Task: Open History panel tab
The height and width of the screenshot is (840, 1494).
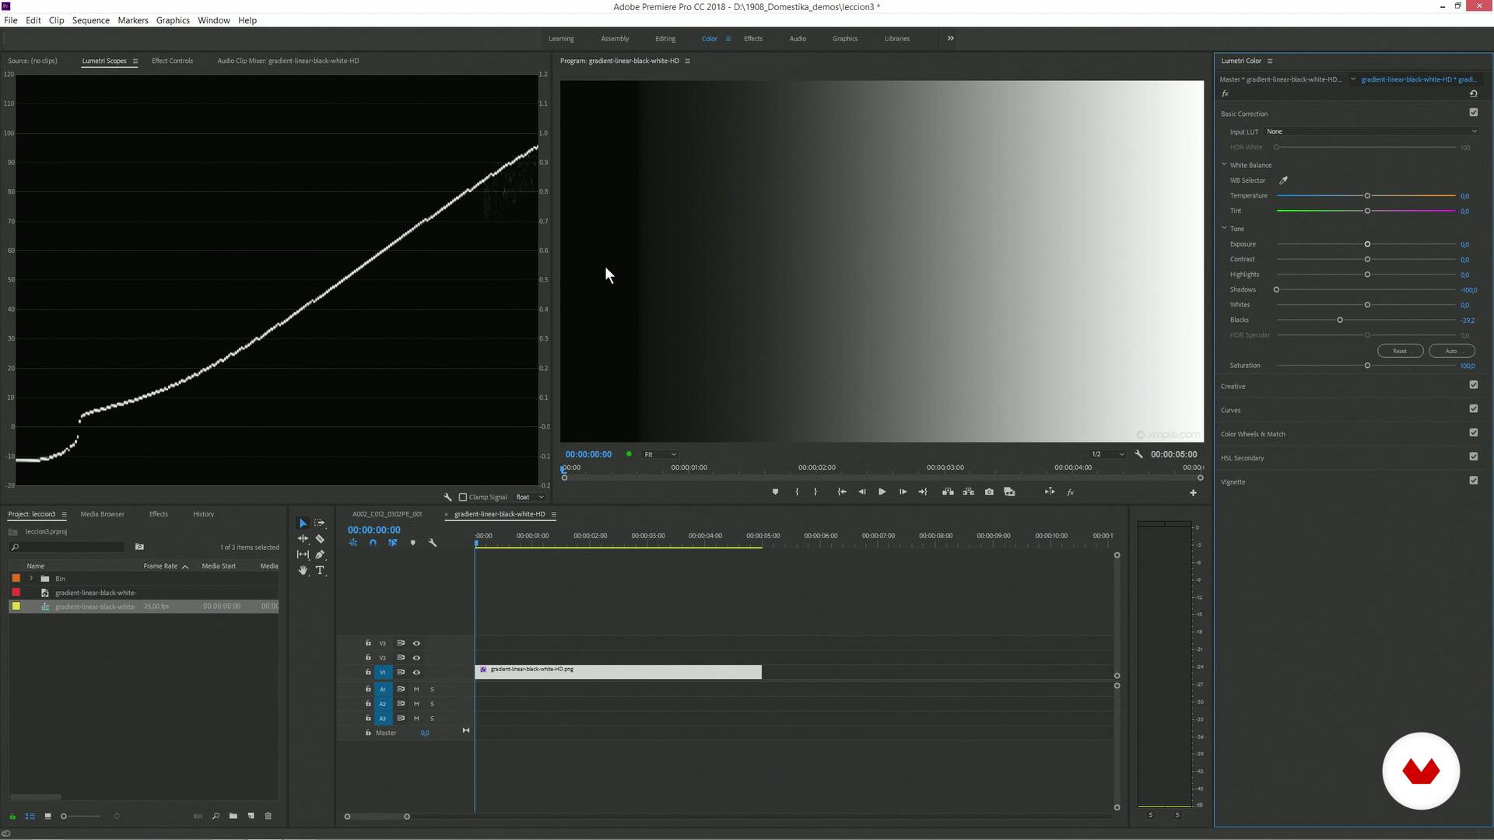Action: pyautogui.click(x=203, y=514)
